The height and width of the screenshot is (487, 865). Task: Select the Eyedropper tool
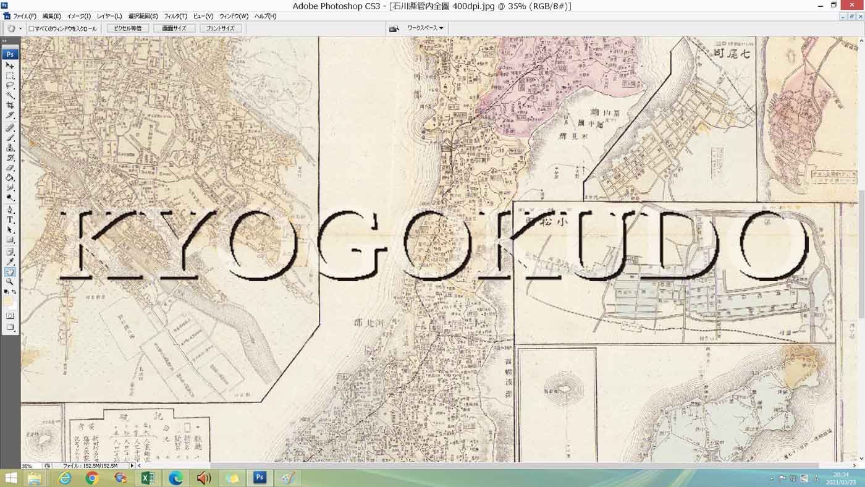[10, 261]
